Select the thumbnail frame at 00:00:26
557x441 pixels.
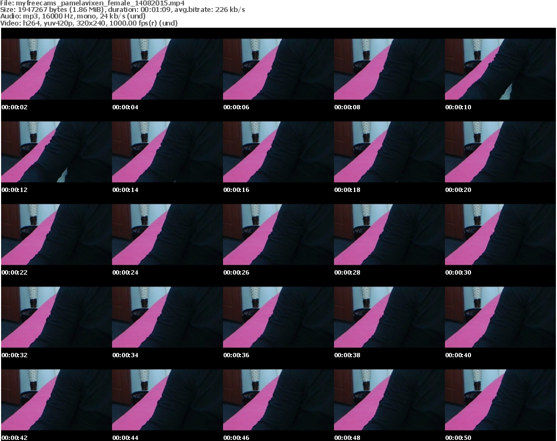click(278, 235)
